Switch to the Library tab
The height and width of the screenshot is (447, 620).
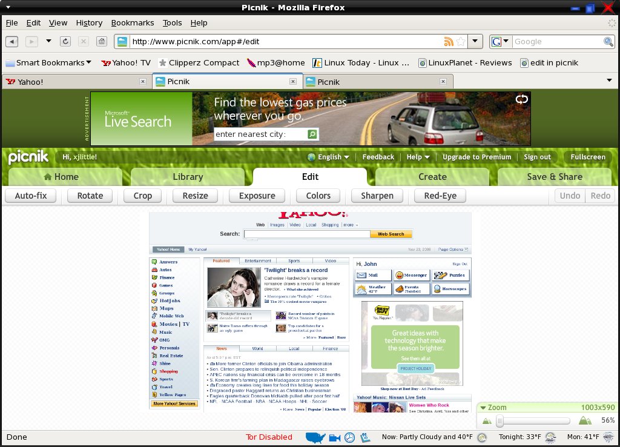pyautogui.click(x=188, y=177)
